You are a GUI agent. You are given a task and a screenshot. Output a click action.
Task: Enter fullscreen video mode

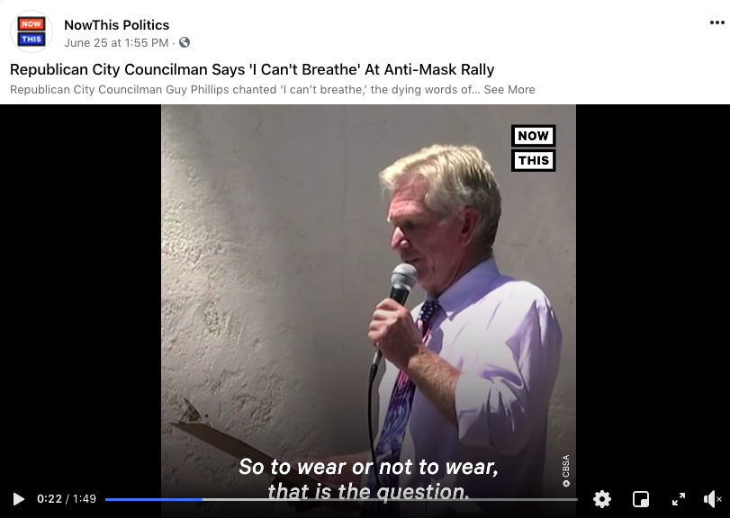click(x=679, y=499)
